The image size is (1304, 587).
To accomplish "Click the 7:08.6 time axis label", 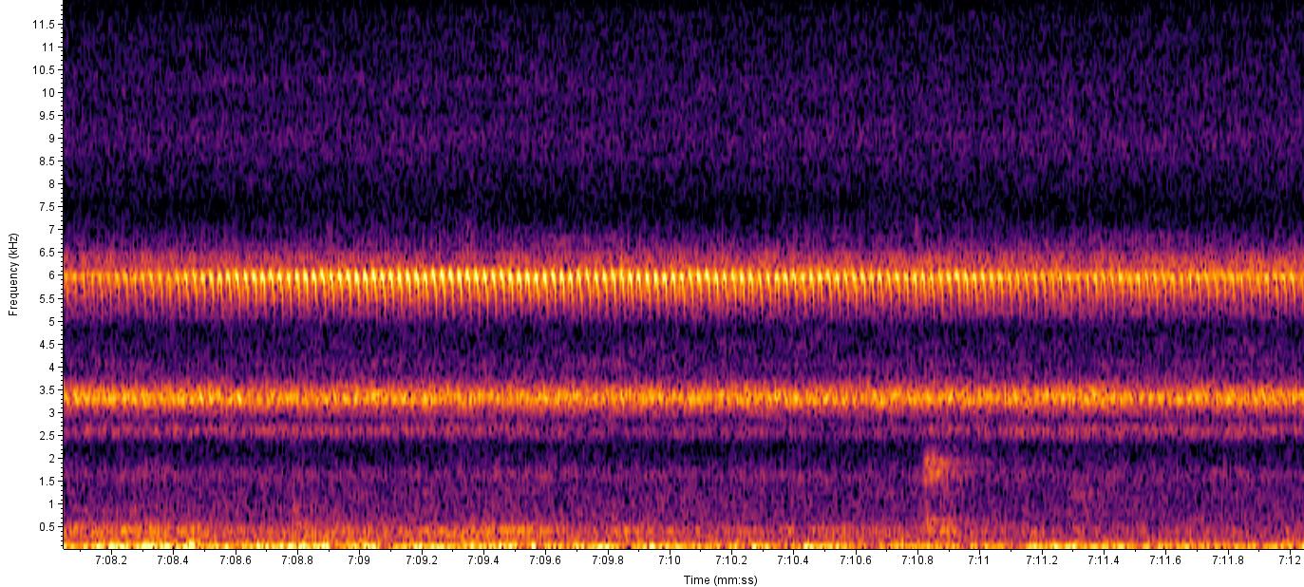I will pos(235,560).
